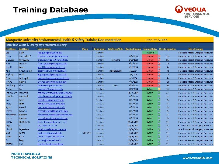Click the green status circle in Christopher's row

tap(159, 93)
